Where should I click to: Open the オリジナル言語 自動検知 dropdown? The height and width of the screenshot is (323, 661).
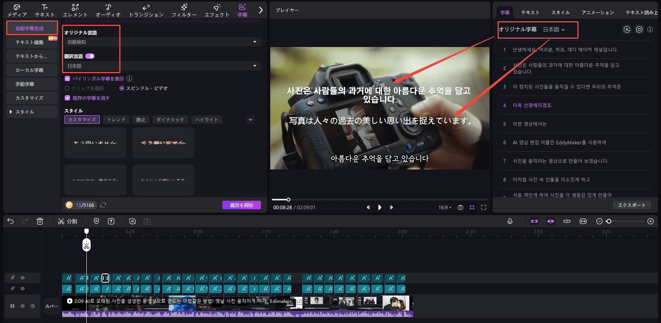[162, 42]
